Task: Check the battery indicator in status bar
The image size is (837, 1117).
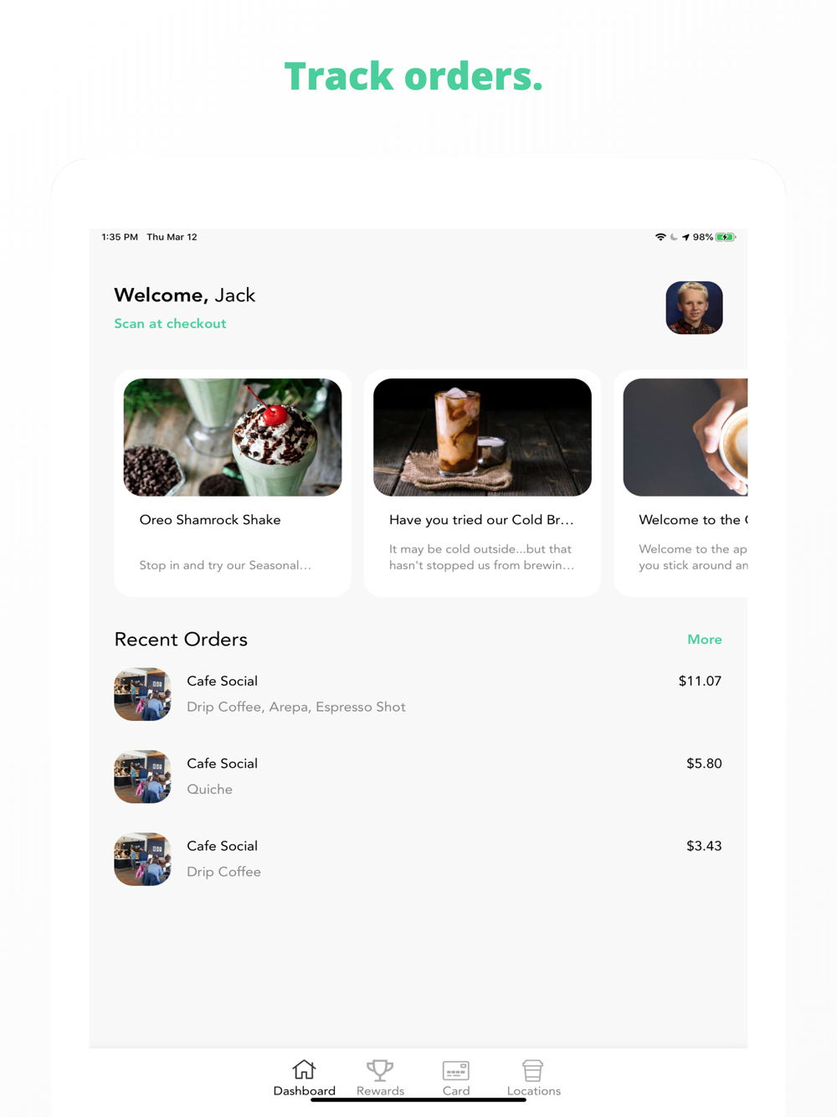Action: (725, 237)
